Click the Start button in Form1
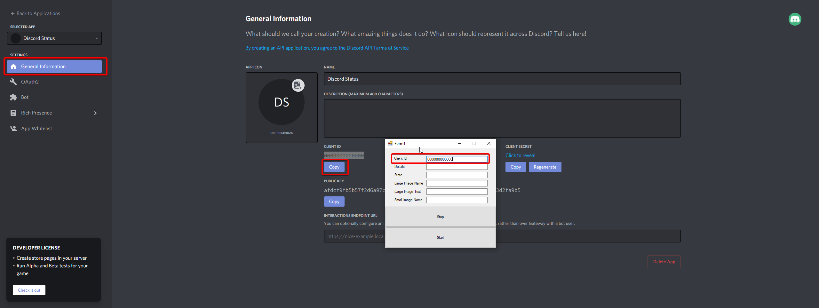The height and width of the screenshot is (308, 819). [x=441, y=238]
